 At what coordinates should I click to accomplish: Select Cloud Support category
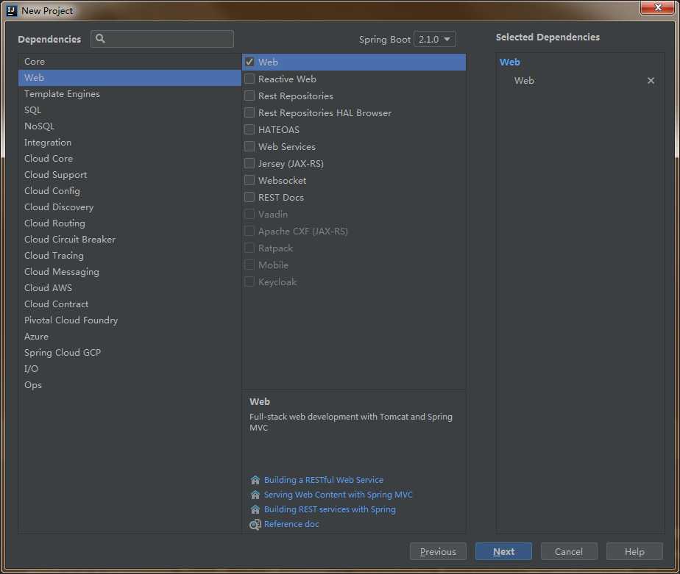[x=130, y=175]
